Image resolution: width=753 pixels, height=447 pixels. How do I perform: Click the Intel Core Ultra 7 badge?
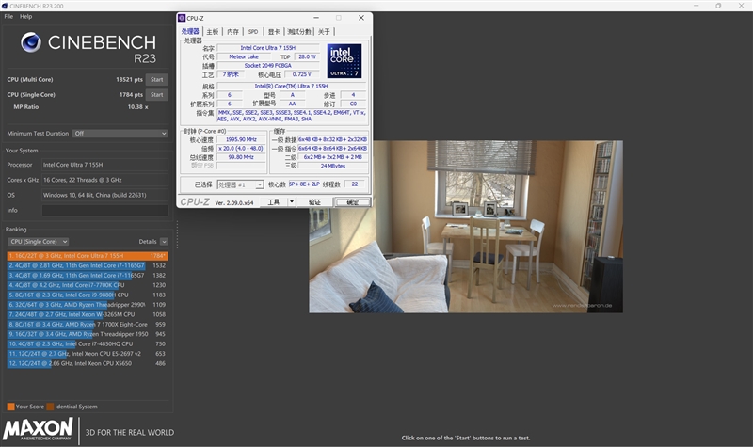344,60
